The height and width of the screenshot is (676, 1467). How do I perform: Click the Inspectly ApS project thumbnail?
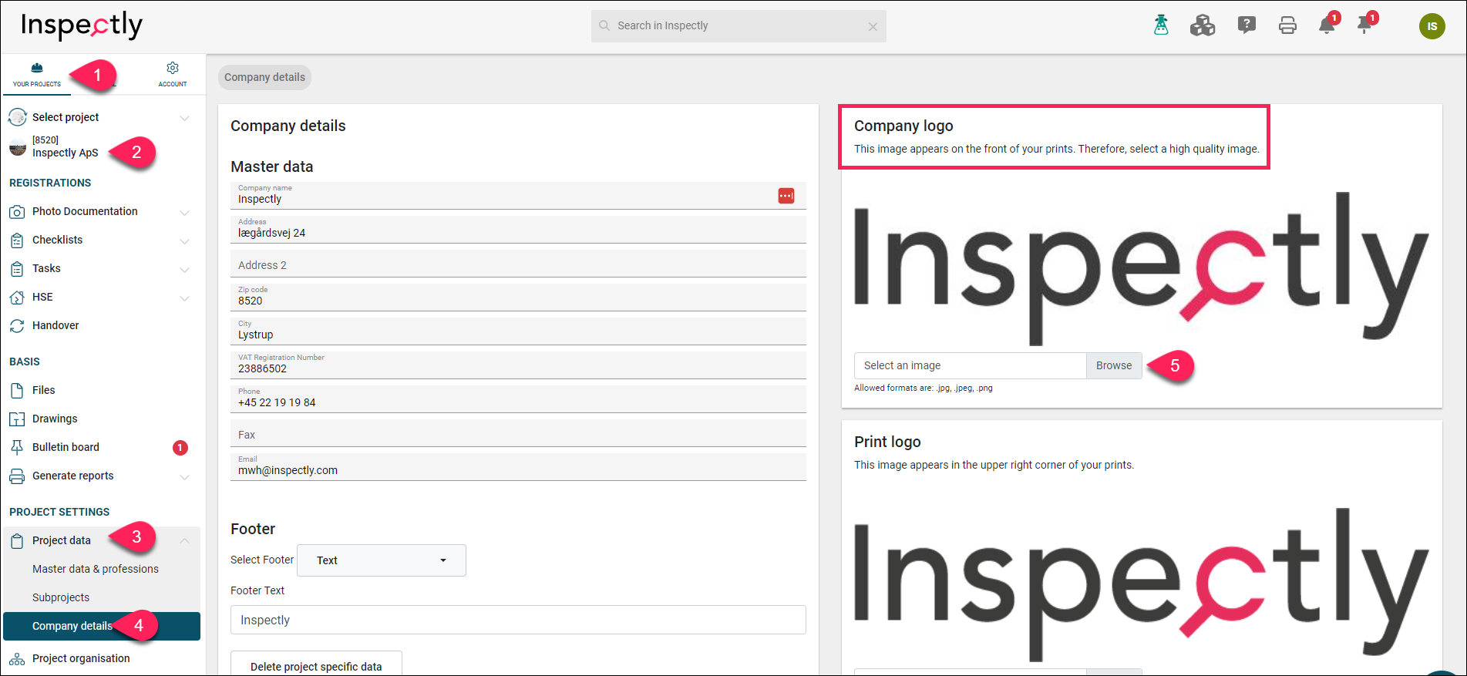tap(18, 147)
